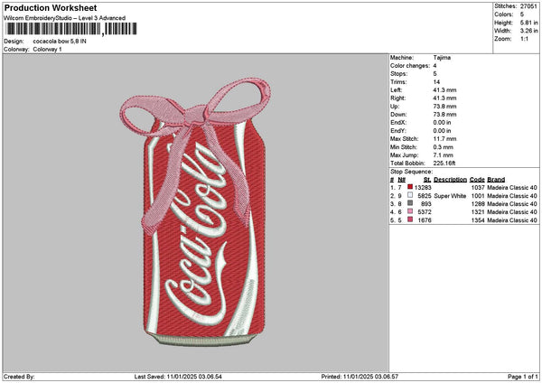Select the dark pink swatch for stop 5
The width and height of the screenshot is (542, 383).
tap(410, 220)
